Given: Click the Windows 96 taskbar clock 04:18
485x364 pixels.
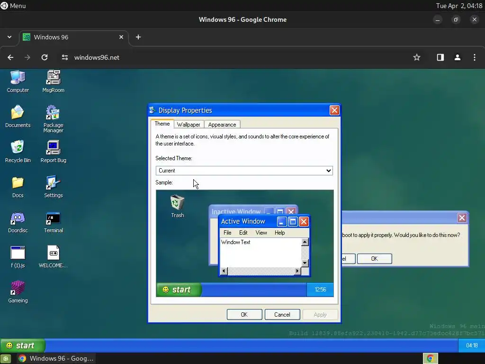Looking at the screenshot, I should coord(471,346).
